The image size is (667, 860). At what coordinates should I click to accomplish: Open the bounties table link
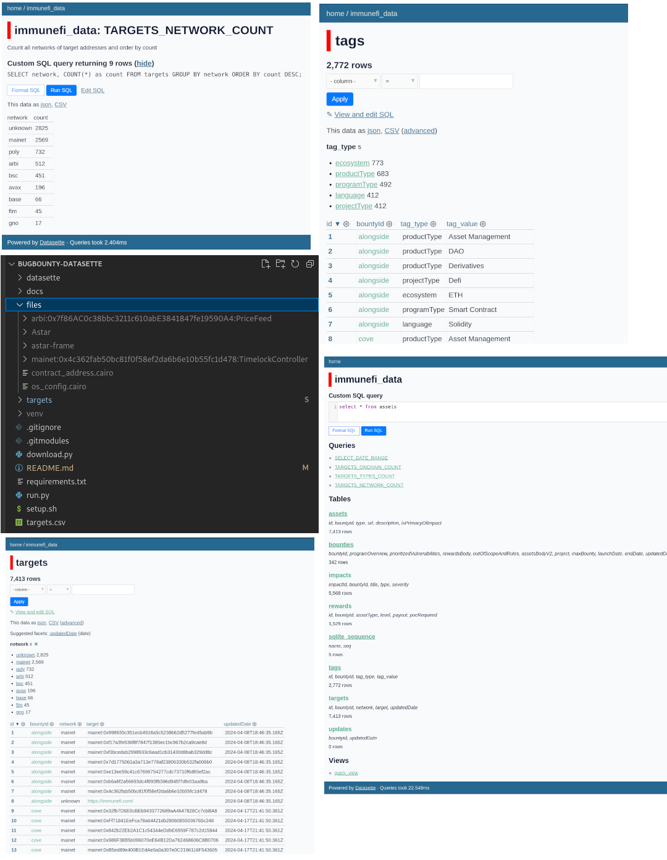click(x=341, y=545)
